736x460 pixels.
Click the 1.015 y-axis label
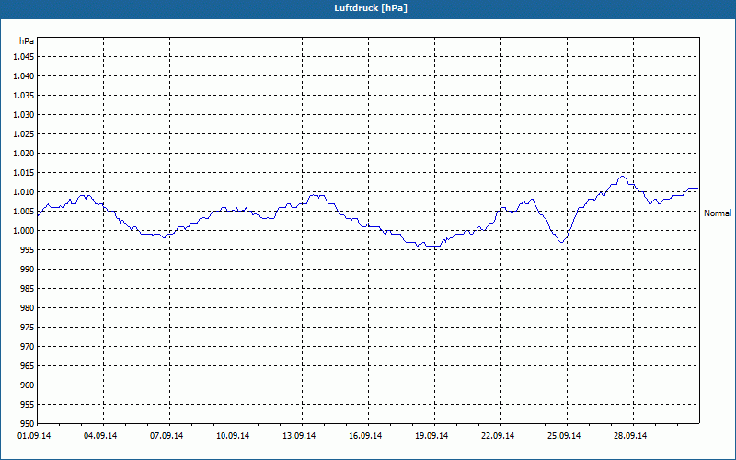(x=24, y=173)
